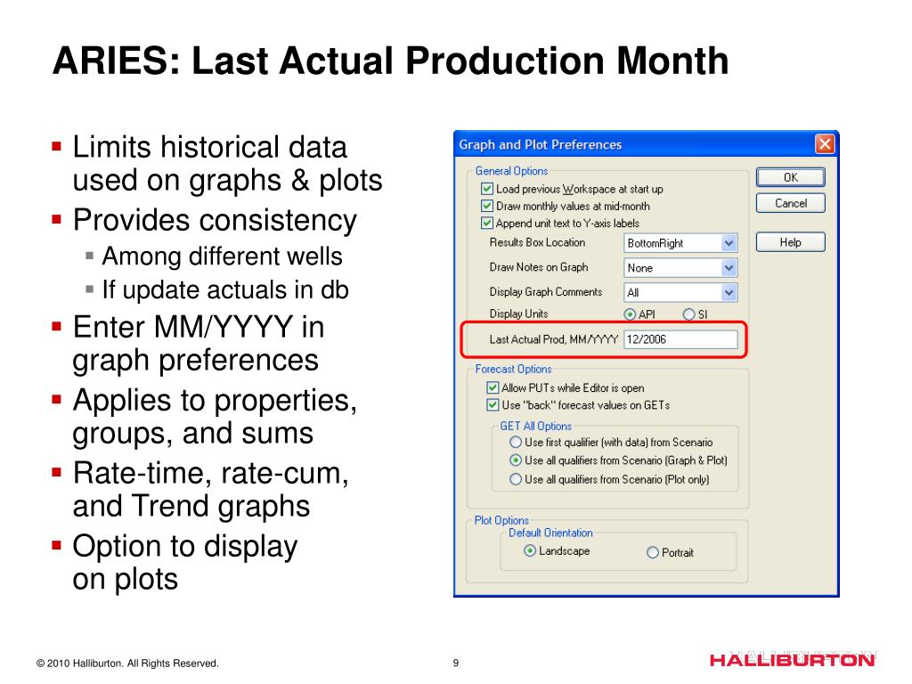Image resolution: width=912 pixels, height=684 pixels.
Task: Select SI display units
Action: (688, 314)
